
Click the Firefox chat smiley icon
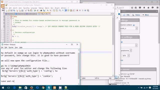[x=152, y=8]
